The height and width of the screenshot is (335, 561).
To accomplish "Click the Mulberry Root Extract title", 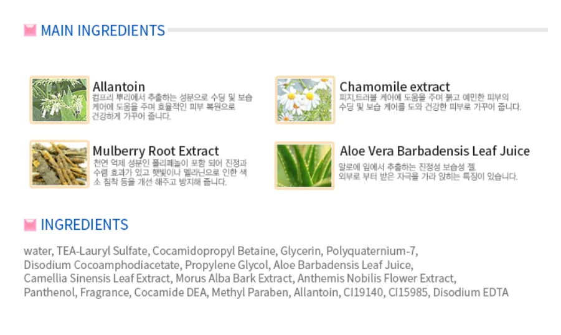I will coord(156,151).
